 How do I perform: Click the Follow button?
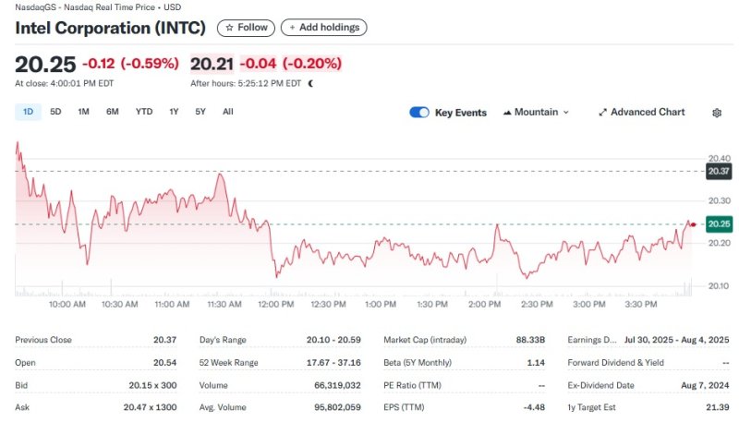coord(246,28)
